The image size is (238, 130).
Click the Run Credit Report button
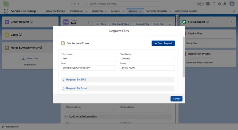(x=121, y=24)
